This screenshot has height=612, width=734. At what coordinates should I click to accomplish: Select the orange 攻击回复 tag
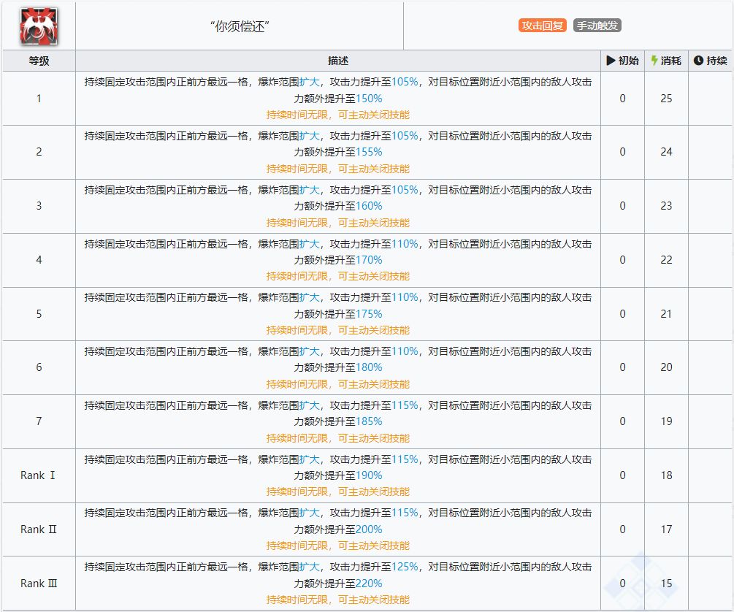click(x=542, y=26)
